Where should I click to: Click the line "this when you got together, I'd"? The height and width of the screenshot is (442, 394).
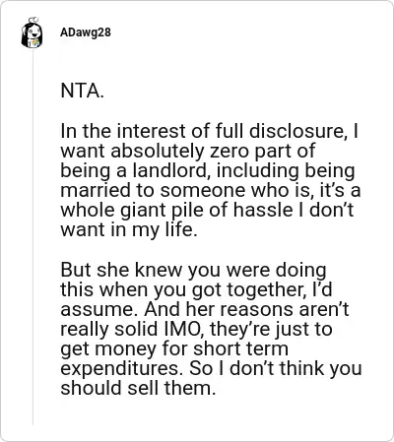pos(196,290)
